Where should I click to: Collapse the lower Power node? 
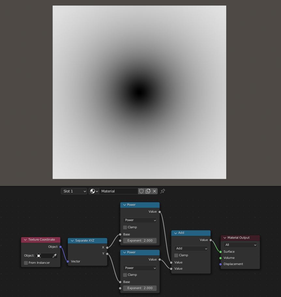point(125,252)
